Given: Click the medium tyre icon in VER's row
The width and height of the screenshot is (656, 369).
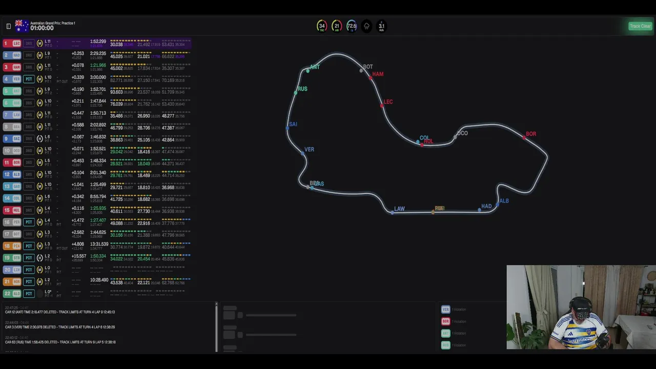Looking at the screenshot, I should click(40, 79).
